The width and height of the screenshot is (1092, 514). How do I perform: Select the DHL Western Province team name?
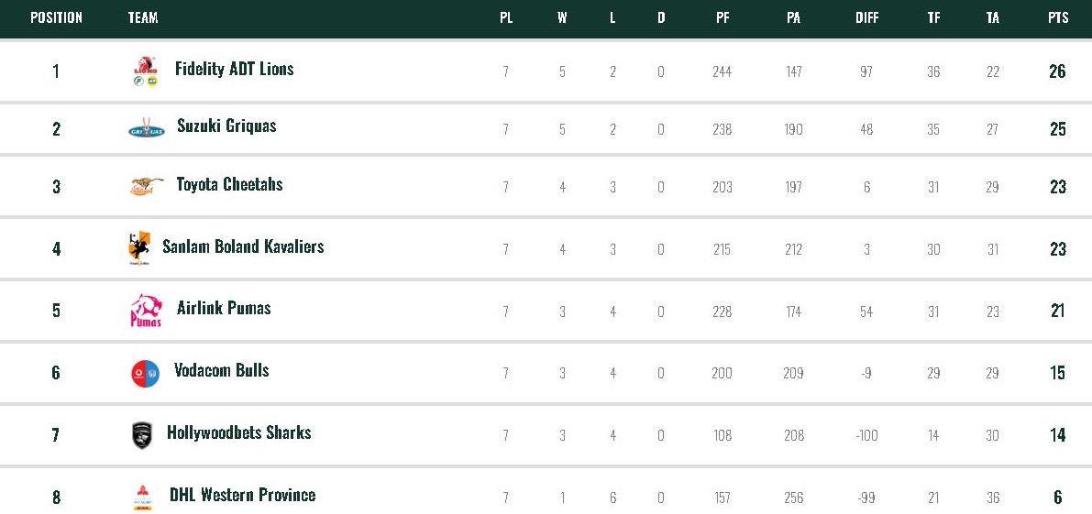click(242, 495)
